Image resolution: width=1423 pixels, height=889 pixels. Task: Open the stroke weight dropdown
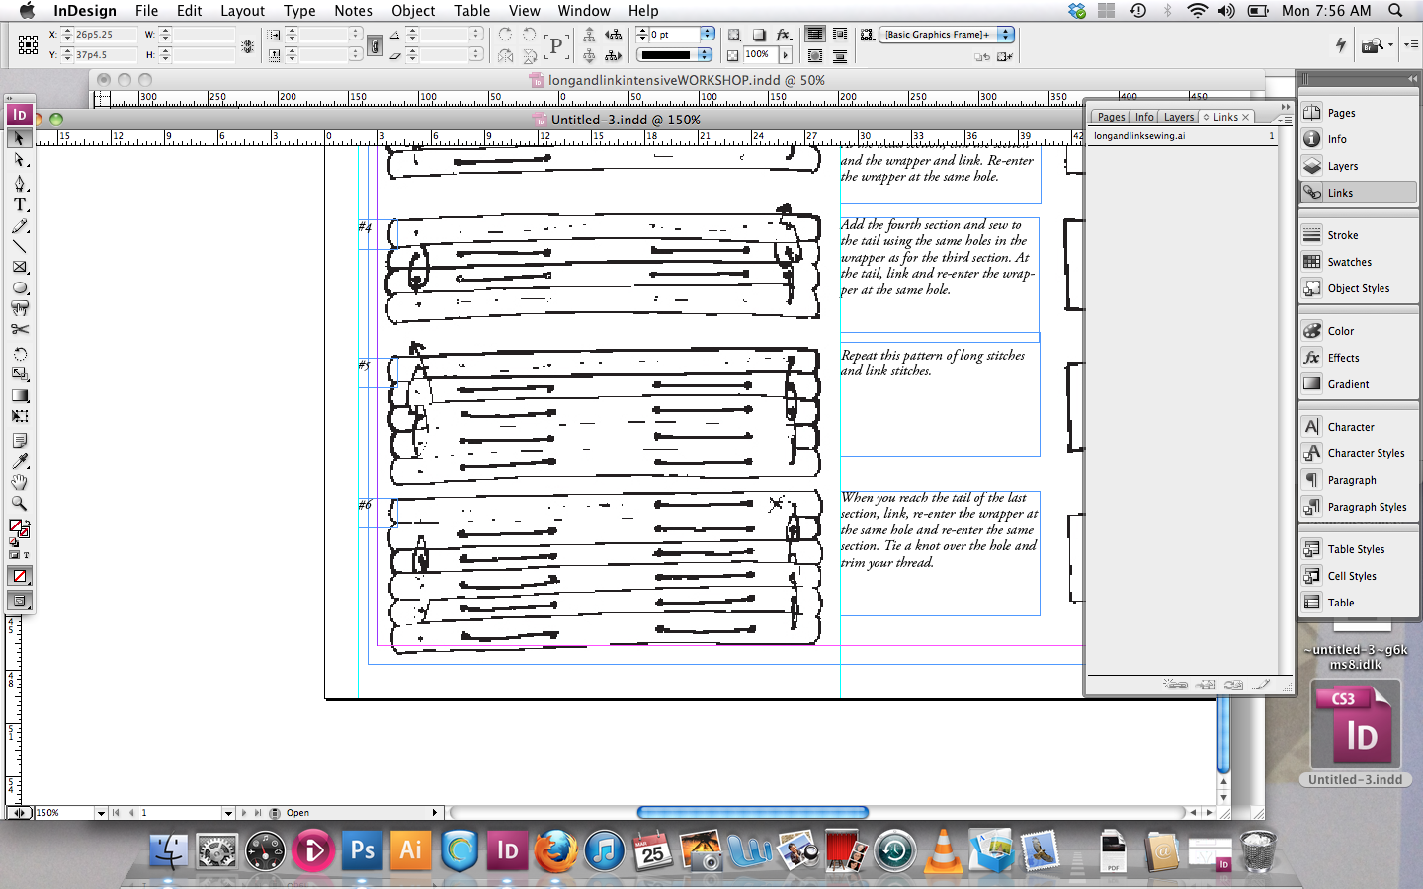707,35
